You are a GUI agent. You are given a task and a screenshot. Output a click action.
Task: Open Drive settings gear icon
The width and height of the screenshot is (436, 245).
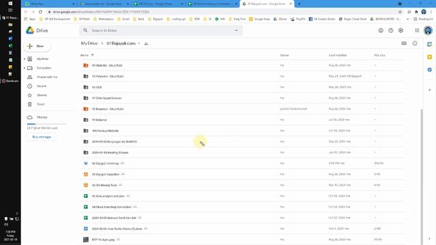coord(401,31)
